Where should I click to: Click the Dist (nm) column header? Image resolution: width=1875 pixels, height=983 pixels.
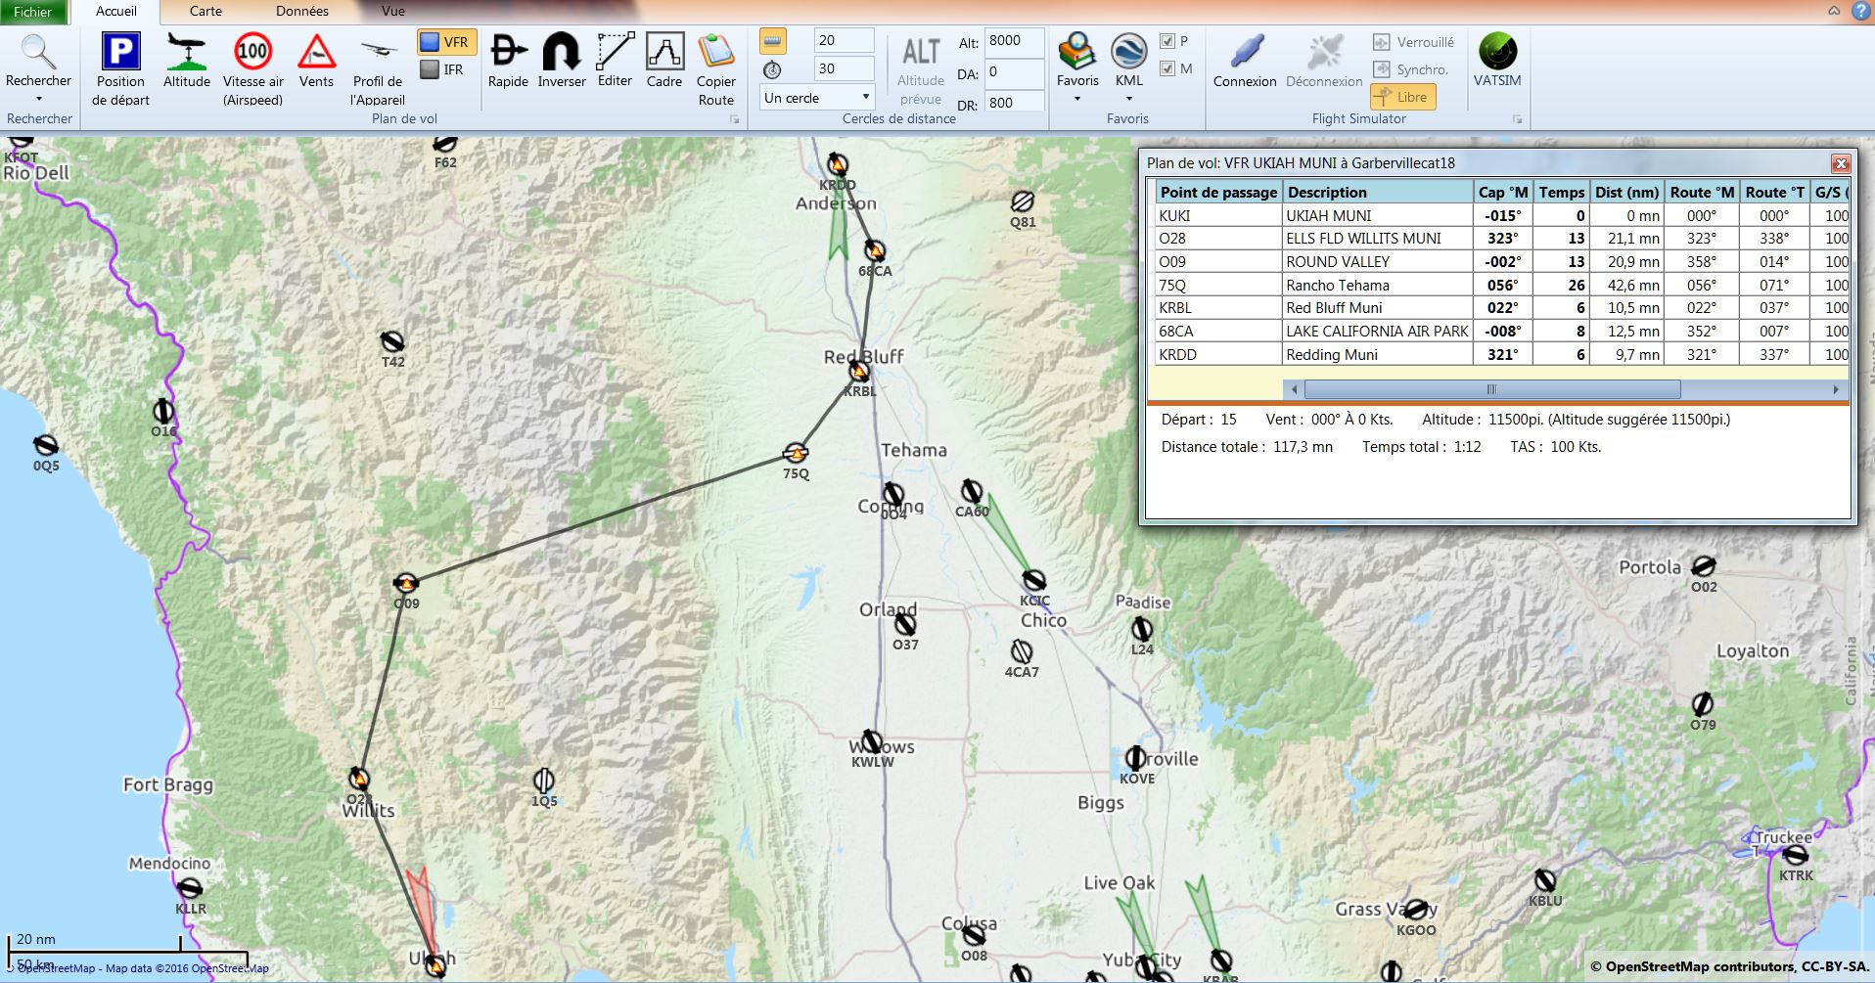1626,192
